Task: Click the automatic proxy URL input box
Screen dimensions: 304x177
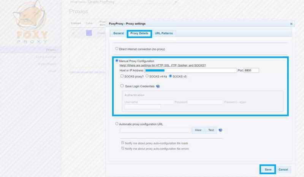Action: click(155, 130)
